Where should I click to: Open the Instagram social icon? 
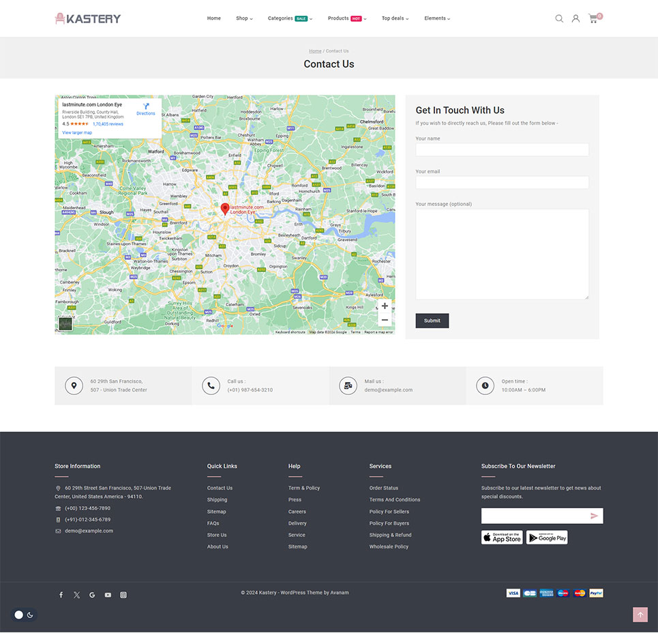(x=123, y=595)
